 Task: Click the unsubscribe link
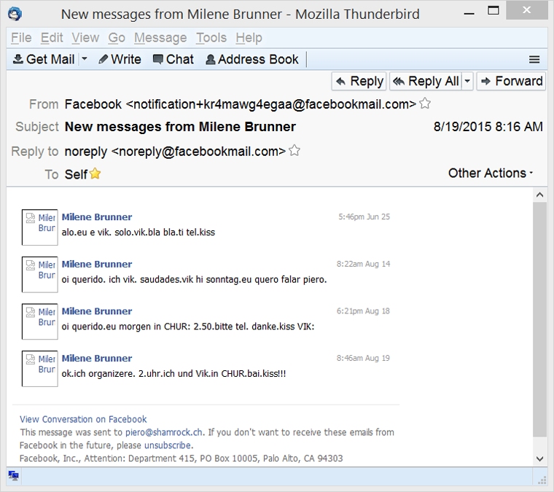168,445
